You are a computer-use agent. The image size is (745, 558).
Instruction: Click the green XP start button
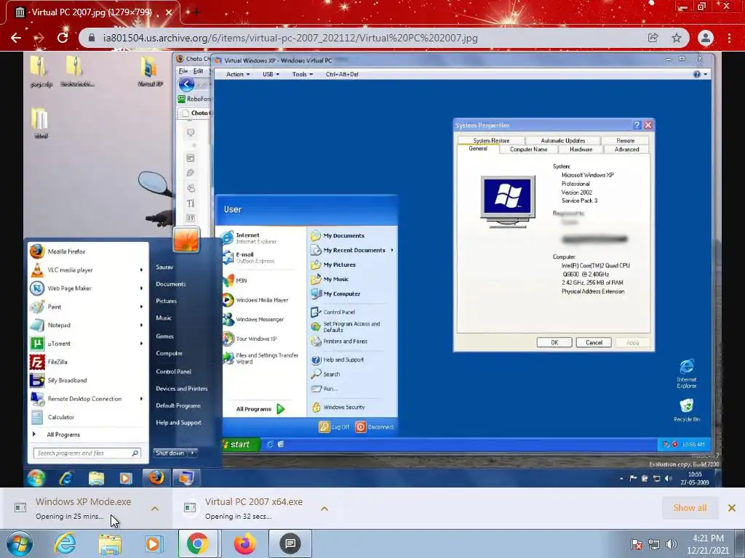[x=240, y=444]
